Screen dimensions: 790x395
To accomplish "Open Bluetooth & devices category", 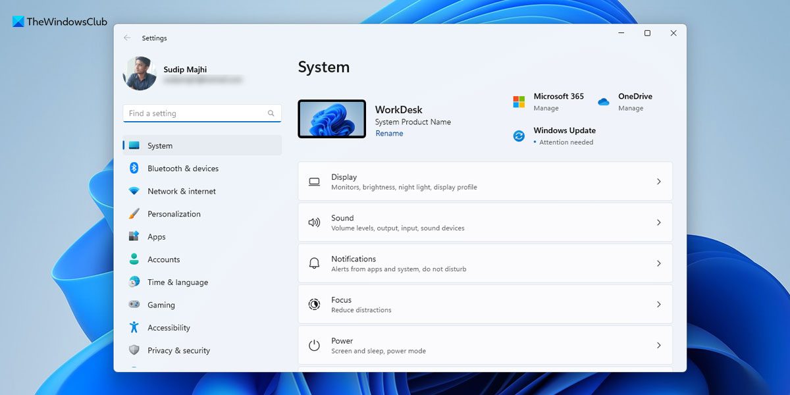I will pyautogui.click(x=202, y=169).
